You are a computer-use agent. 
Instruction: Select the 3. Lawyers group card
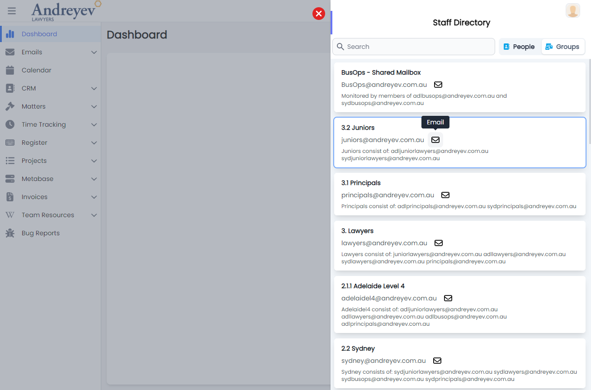(459, 246)
